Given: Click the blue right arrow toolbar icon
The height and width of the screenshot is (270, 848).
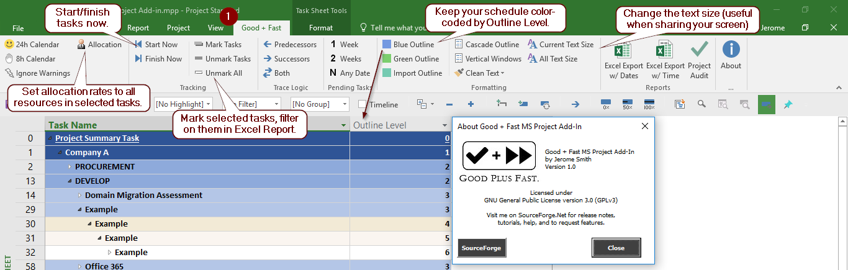Looking at the screenshot, I should coord(575,104).
